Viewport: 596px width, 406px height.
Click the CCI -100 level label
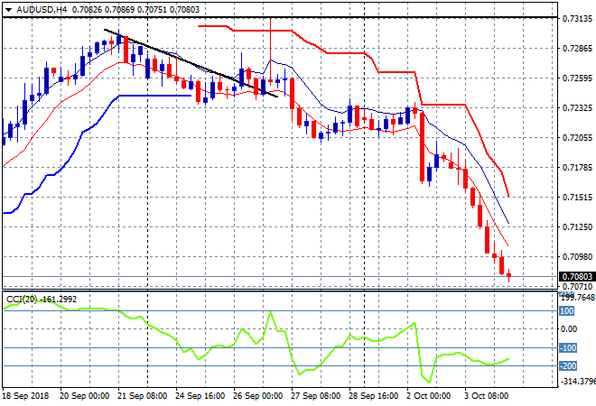pos(568,348)
